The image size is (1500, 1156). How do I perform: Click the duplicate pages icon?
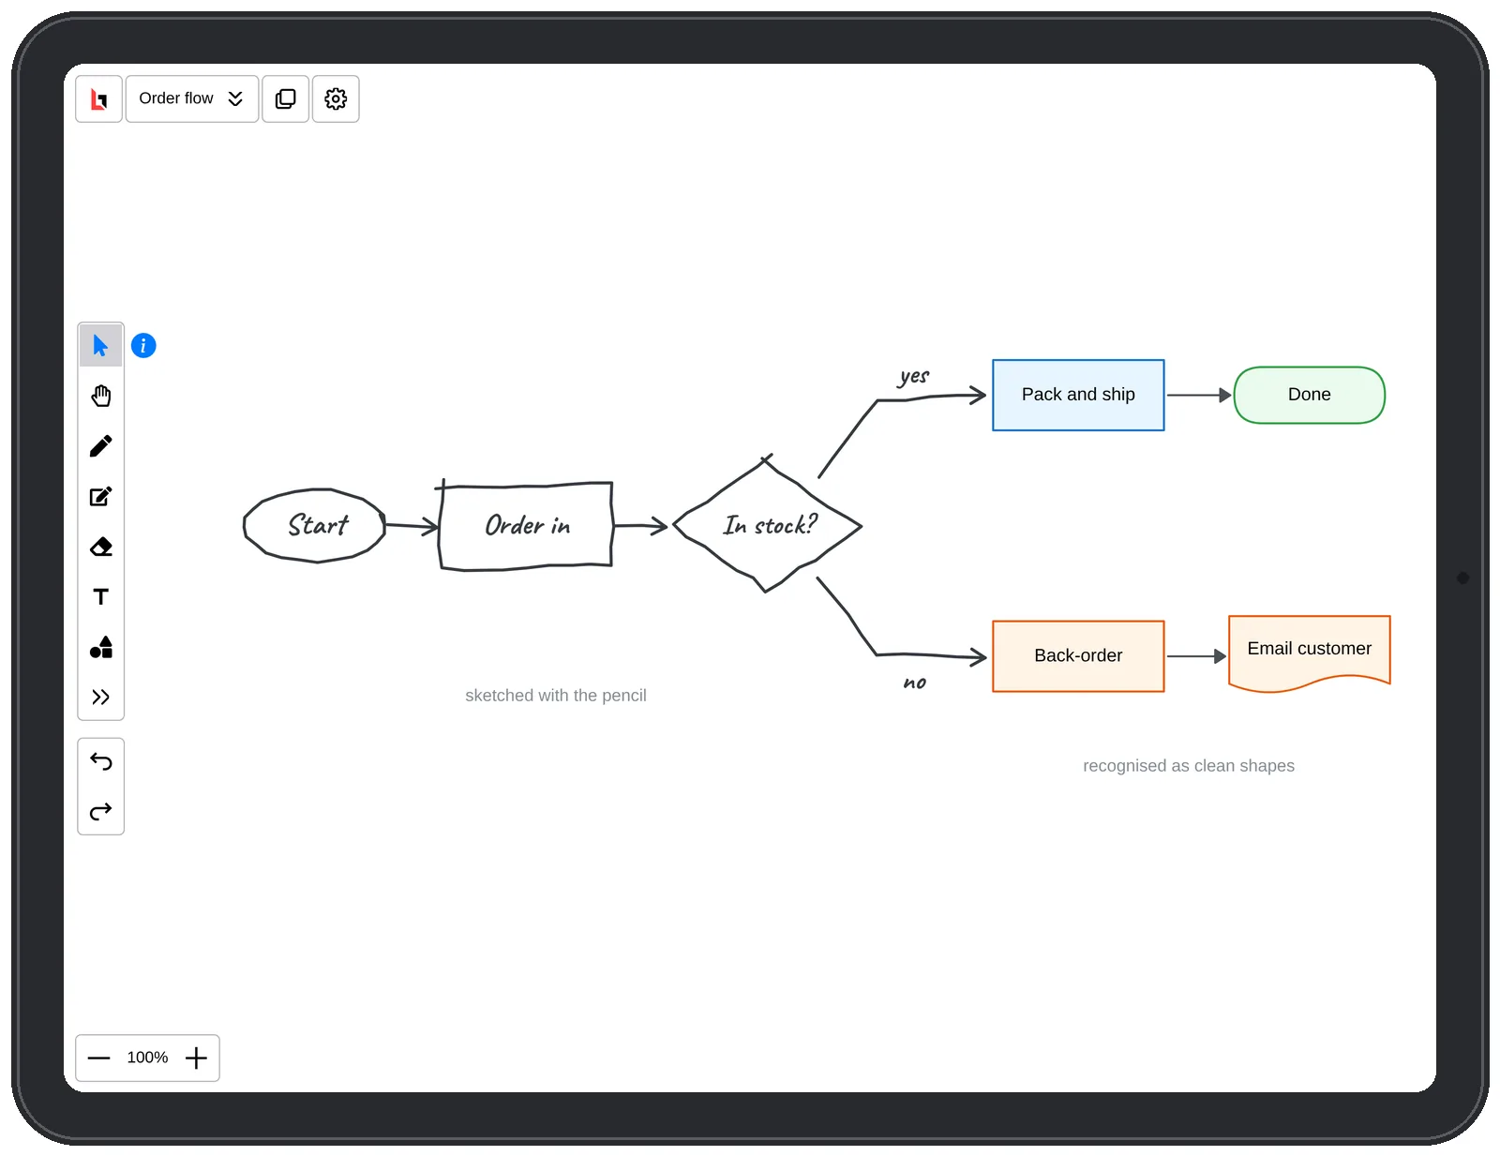click(286, 98)
